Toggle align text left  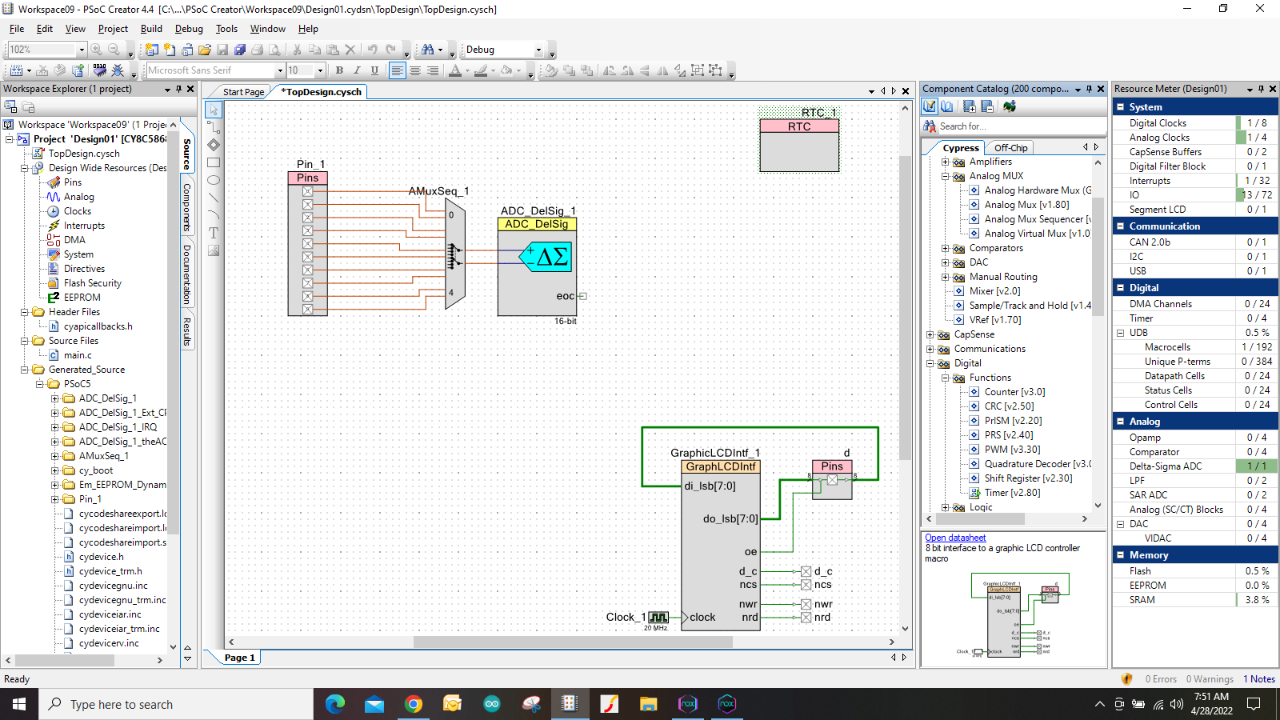point(397,70)
